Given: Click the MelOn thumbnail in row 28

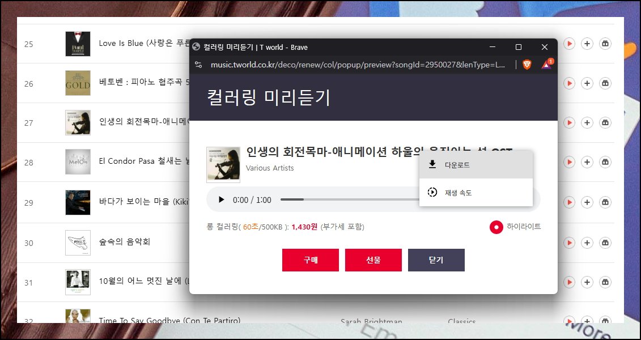Looking at the screenshot, I should (x=78, y=162).
